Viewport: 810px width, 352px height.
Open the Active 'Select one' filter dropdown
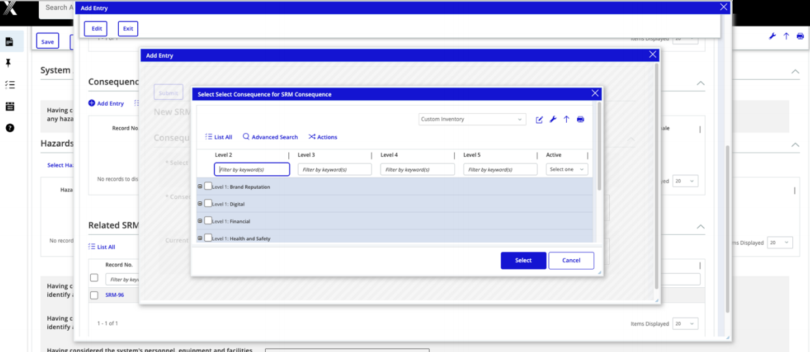tap(567, 169)
